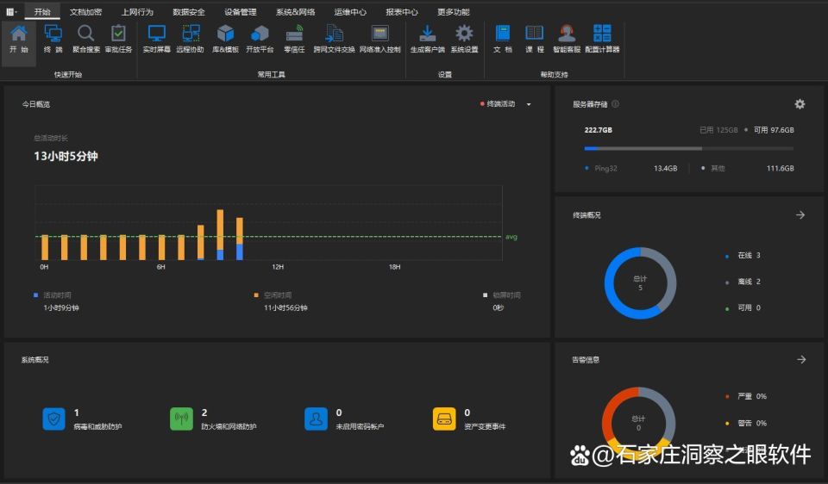Click the 系统概况 panel title
Viewport: 828px width, 484px height.
[34, 360]
